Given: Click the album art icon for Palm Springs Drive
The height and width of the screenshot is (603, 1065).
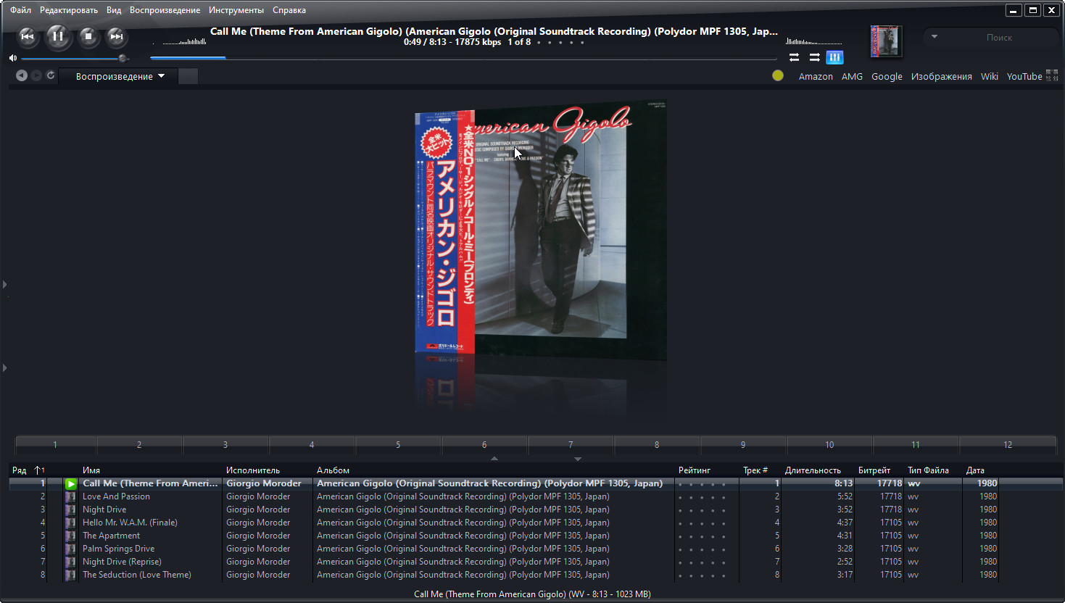Looking at the screenshot, I should [70, 549].
